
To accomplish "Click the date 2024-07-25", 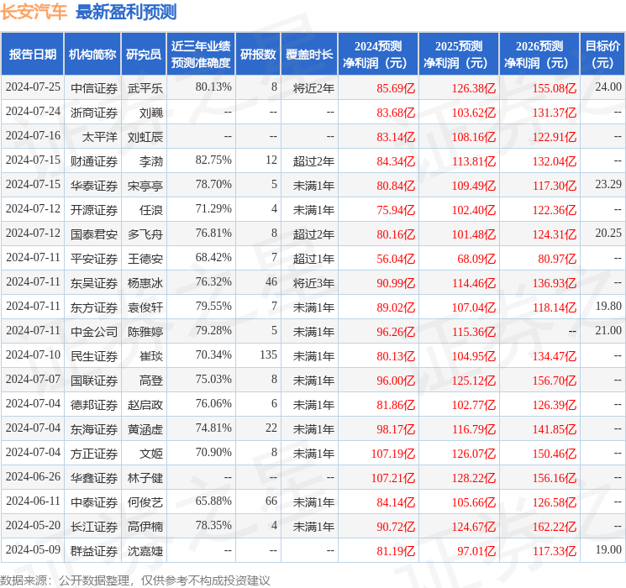I will (x=33, y=87).
